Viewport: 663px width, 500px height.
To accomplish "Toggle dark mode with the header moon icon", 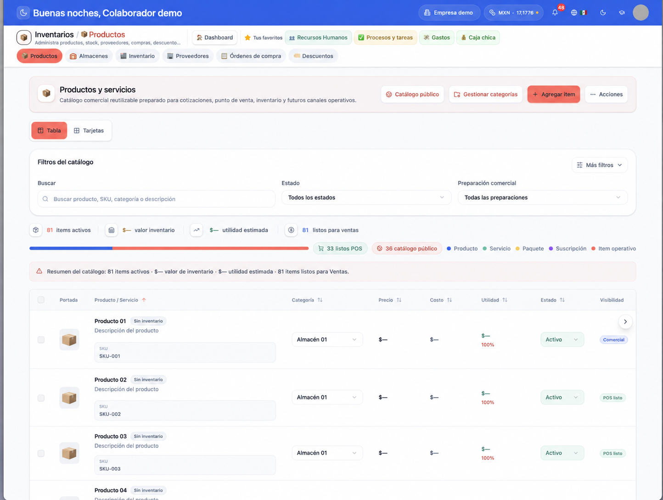I will (603, 12).
